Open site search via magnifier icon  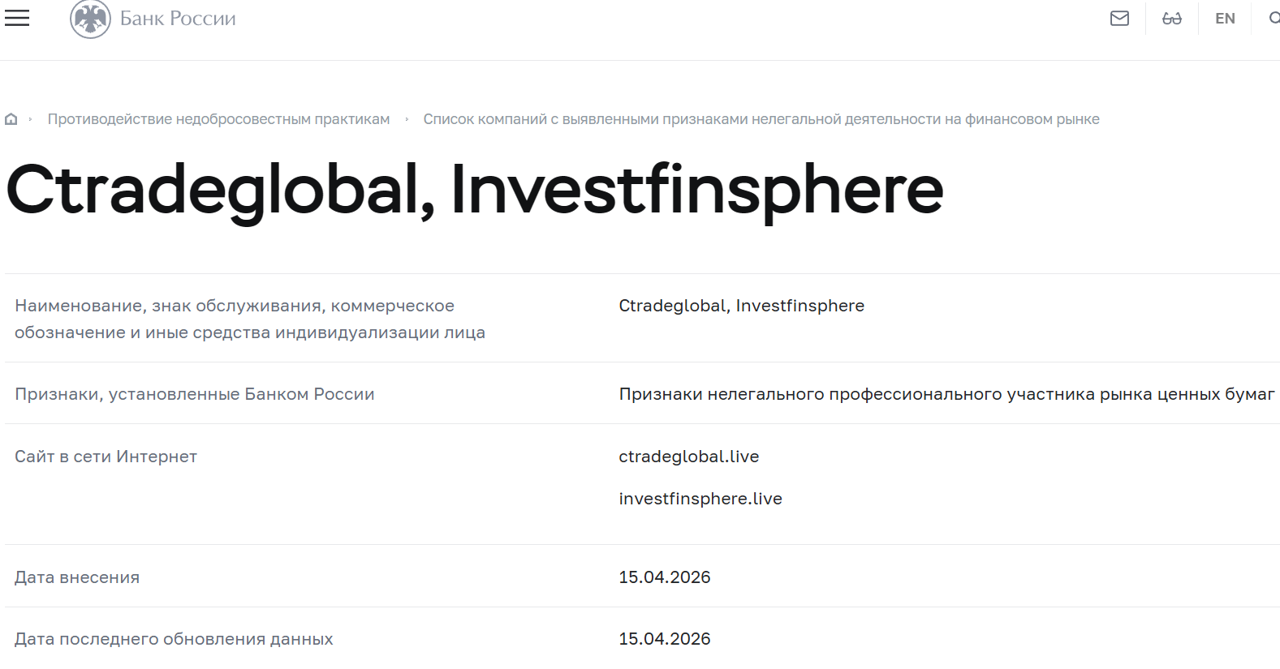click(x=1274, y=18)
